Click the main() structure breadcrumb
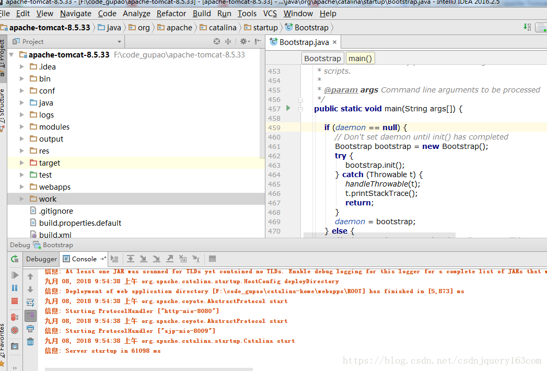 [360, 59]
